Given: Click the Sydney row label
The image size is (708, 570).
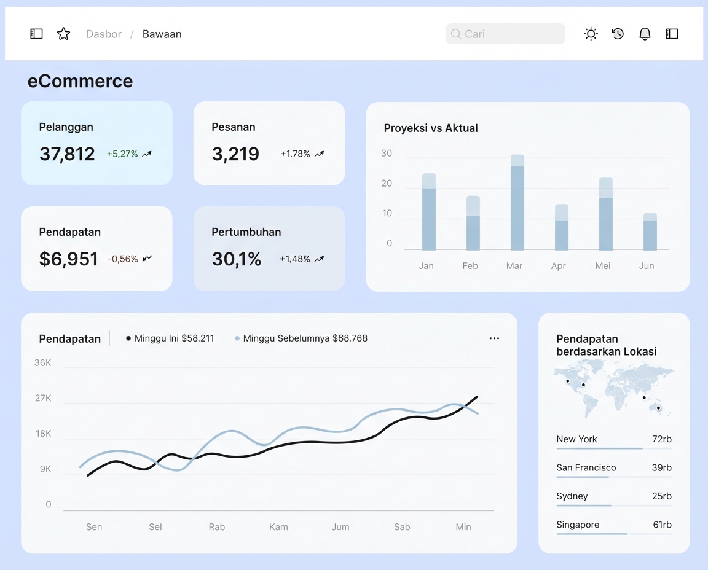Looking at the screenshot, I should [572, 496].
